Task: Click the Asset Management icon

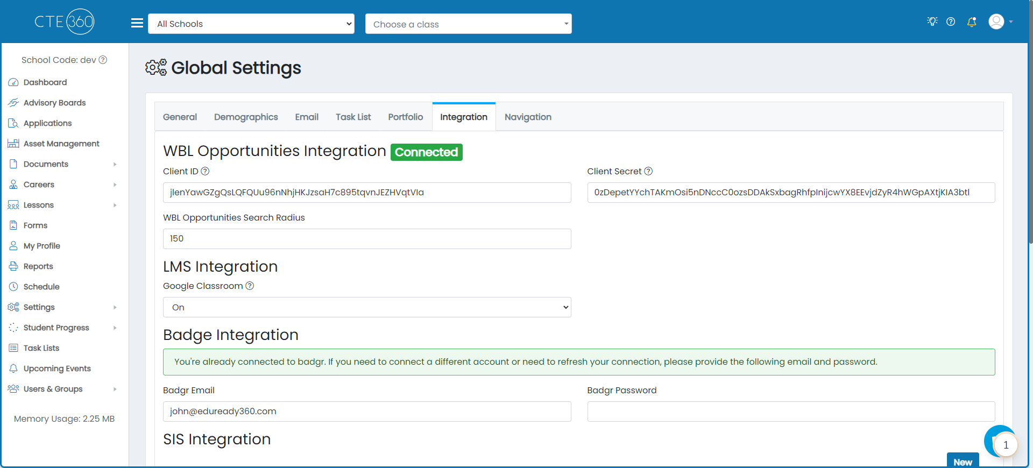Action: click(13, 144)
